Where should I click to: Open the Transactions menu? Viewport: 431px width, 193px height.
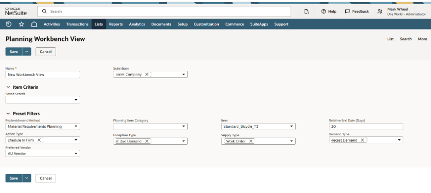point(77,24)
